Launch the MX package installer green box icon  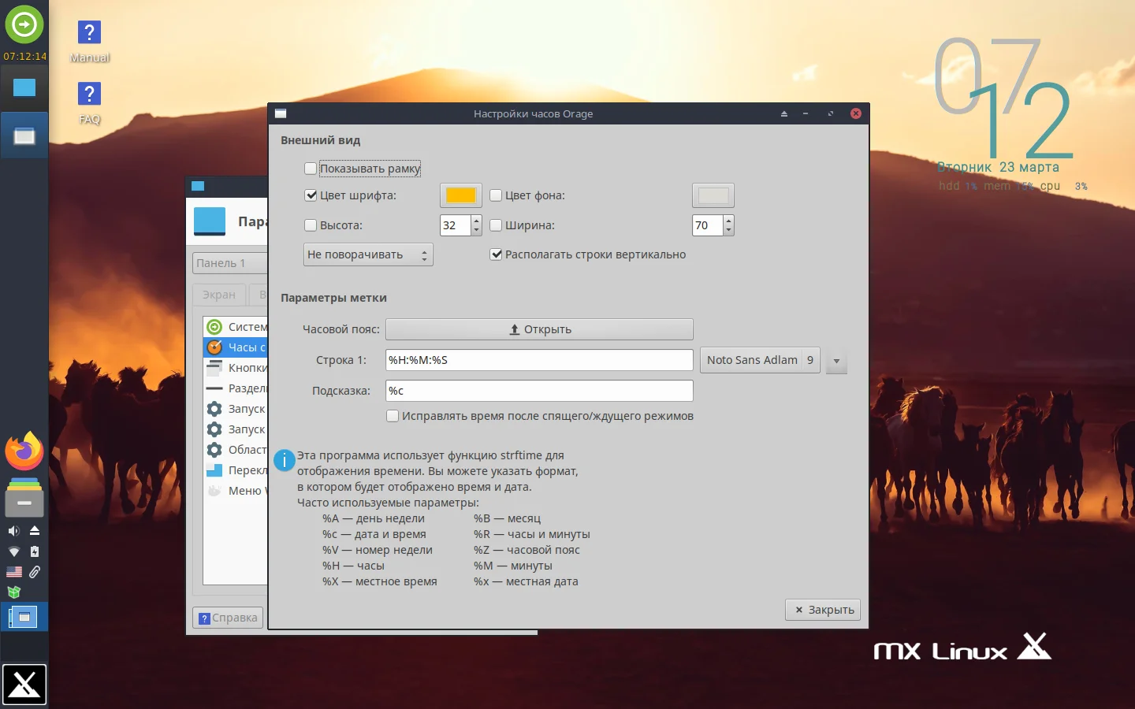pos(13,592)
